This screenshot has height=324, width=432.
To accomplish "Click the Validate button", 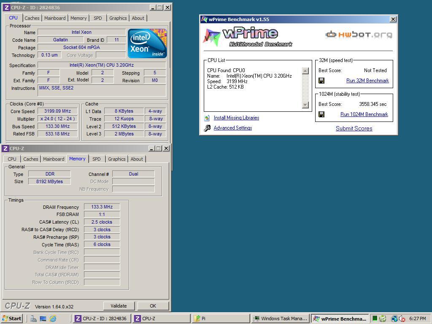I will (119, 306).
